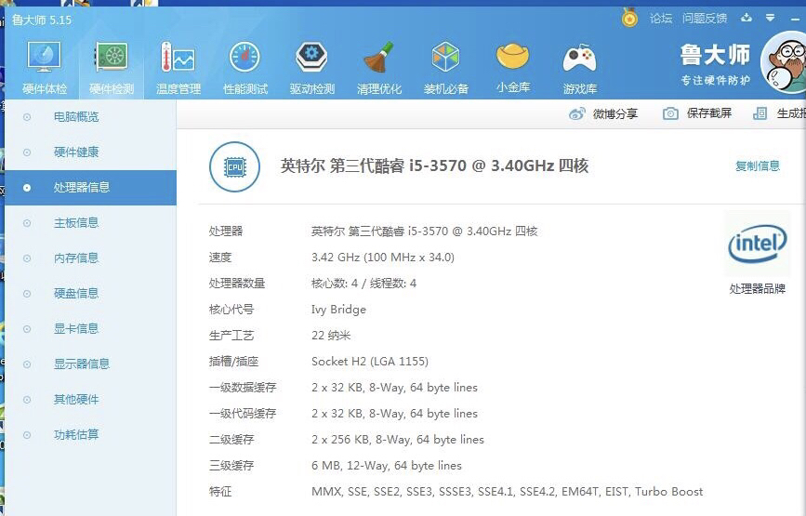Open 驱动检测 driver detection icon
This screenshot has width=806, height=516.
tap(312, 68)
